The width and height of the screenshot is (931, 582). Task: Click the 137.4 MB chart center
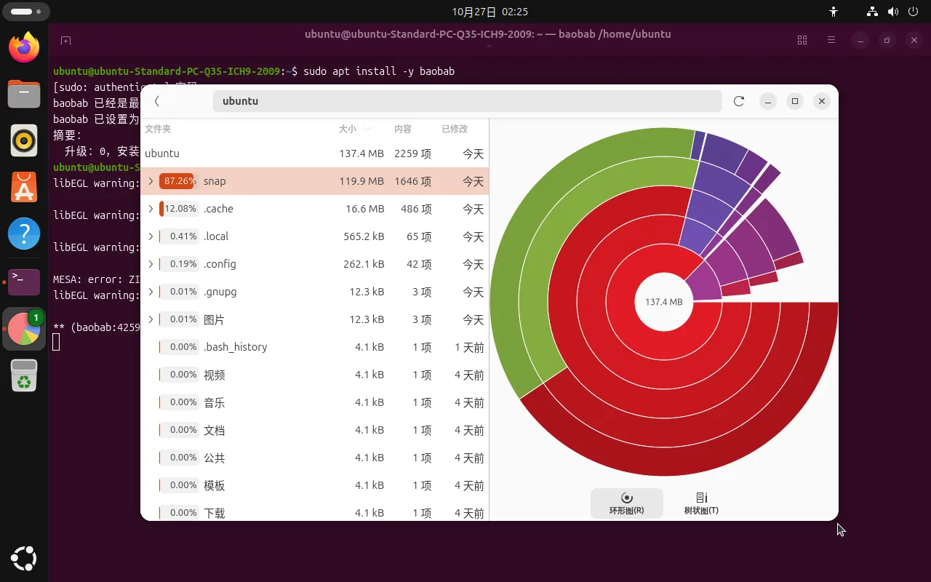click(x=664, y=302)
